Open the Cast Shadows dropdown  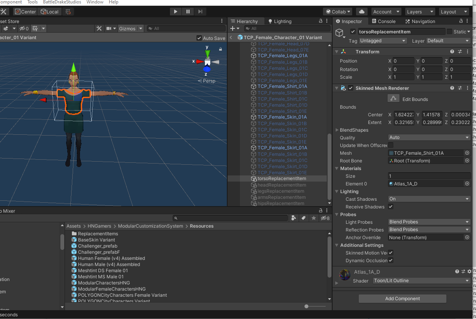pos(429,199)
